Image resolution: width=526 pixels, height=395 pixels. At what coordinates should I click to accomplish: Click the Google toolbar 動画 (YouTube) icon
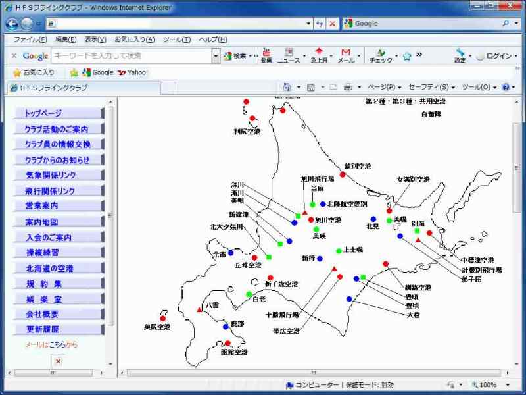[x=266, y=56]
